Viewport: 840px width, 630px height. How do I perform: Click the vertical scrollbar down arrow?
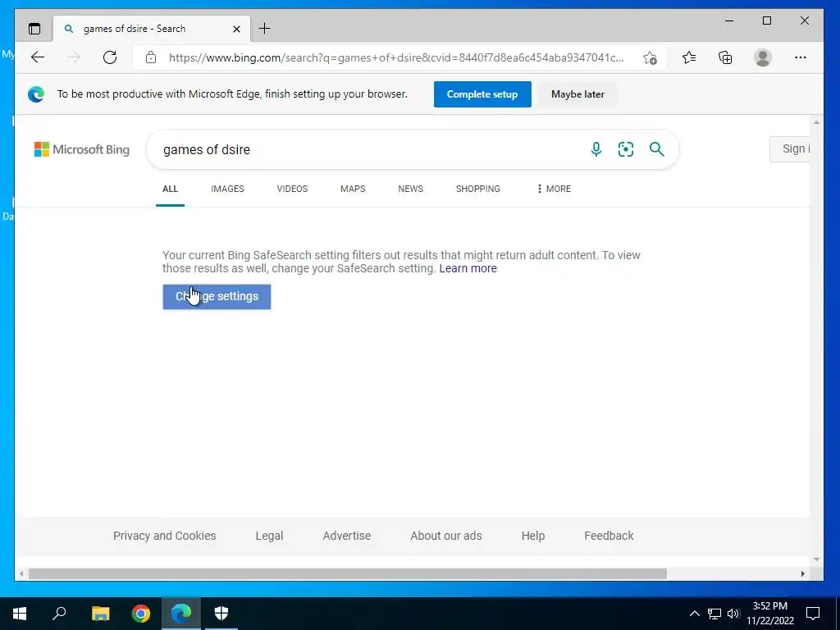click(816, 559)
